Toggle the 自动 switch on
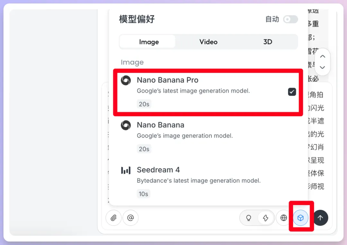Viewport: 347px width, 245px height. pyautogui.click(x=290, y=19)
